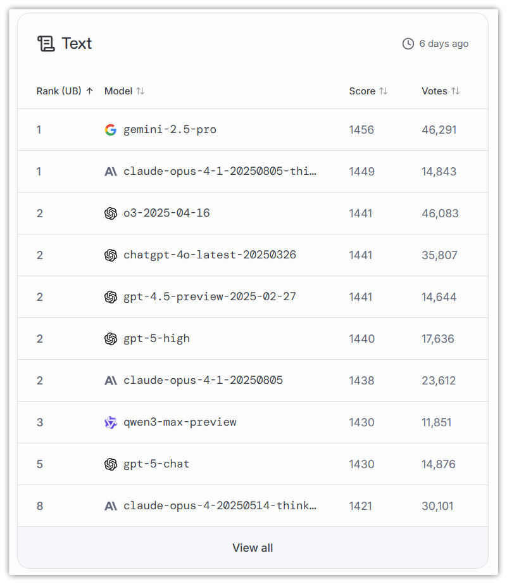Click Anthropic logo beside claude-opus-4-20250514-think…
Image resolution: width=507 pixels, height=584 pixels.
pos(111,506)
